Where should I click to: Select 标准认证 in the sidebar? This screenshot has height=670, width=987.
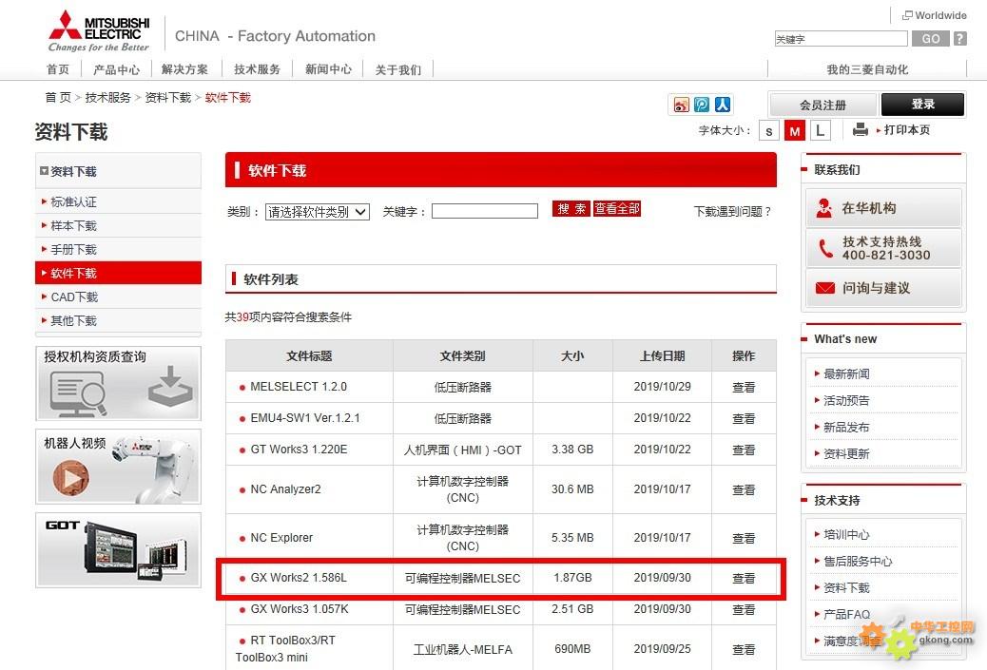click(118, 201)
